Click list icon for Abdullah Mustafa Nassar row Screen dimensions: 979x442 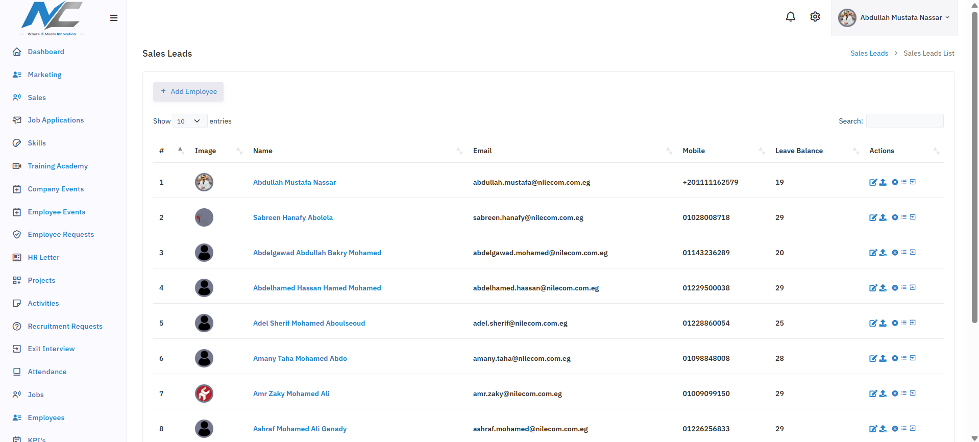coord(904,182)
